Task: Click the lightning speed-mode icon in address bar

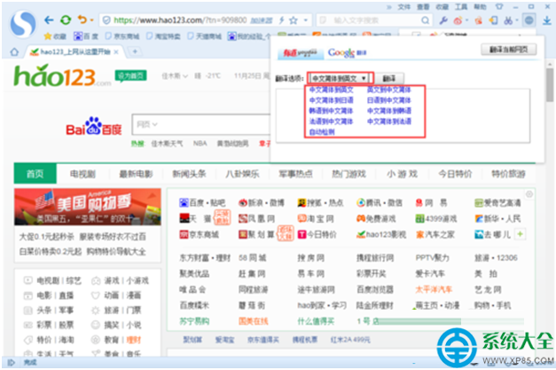Action: pos(281,20)
